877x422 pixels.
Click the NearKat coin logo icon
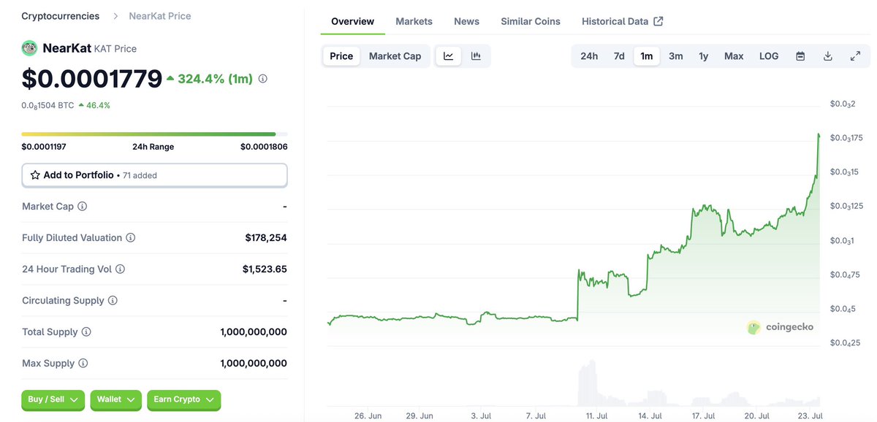coord(29,48)
